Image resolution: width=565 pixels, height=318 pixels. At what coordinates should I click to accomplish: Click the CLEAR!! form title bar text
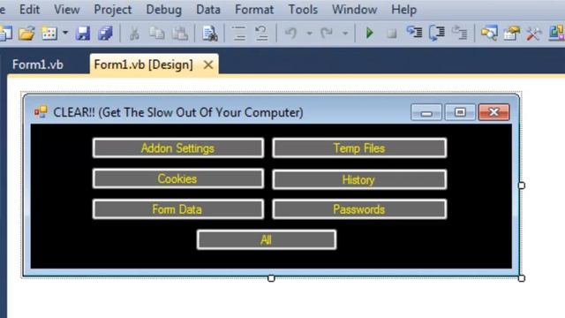tap(178, 112)
